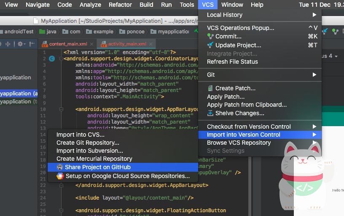Click the 'Tue 11 Dec' menu bar clock
This screenshot has height=216, width=344.
coord(314,5)
